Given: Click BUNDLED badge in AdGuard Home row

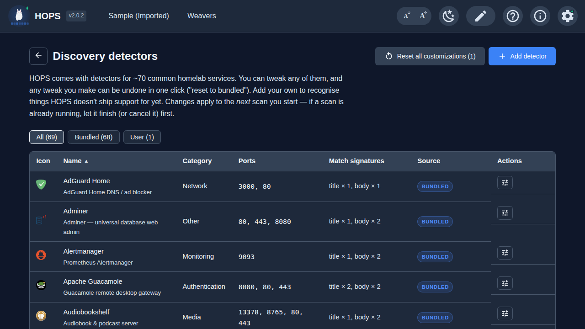Looking at the screenshot, I should (x=435, y=186).
